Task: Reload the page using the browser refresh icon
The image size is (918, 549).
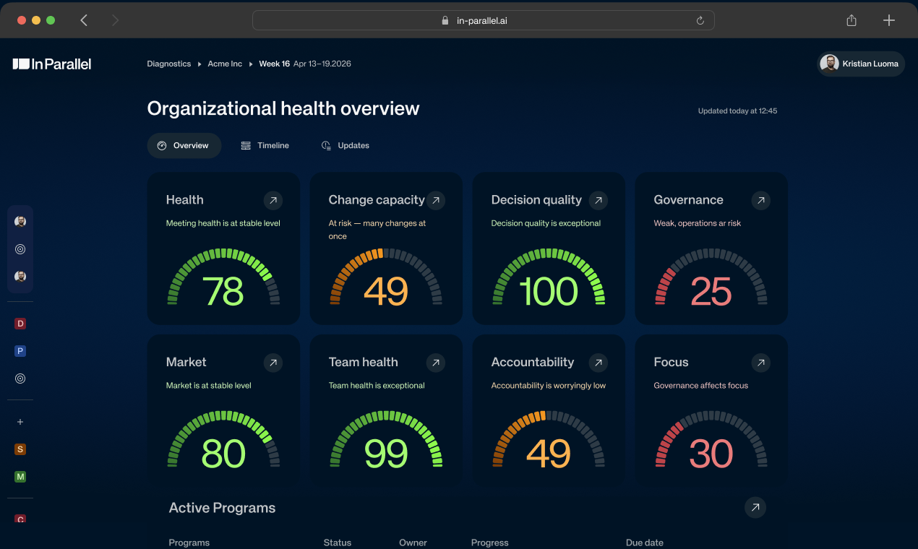Action: (x=700, y=20)
